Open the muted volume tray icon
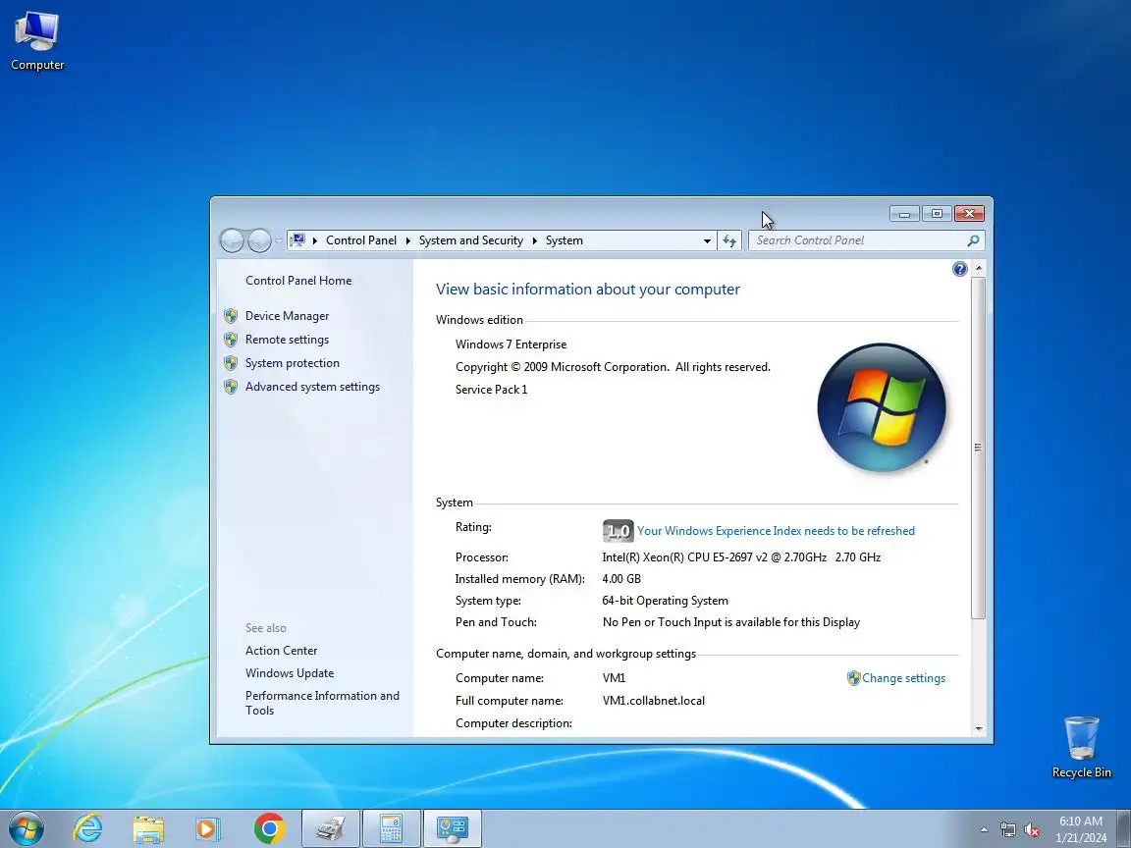 (1032, 830)
